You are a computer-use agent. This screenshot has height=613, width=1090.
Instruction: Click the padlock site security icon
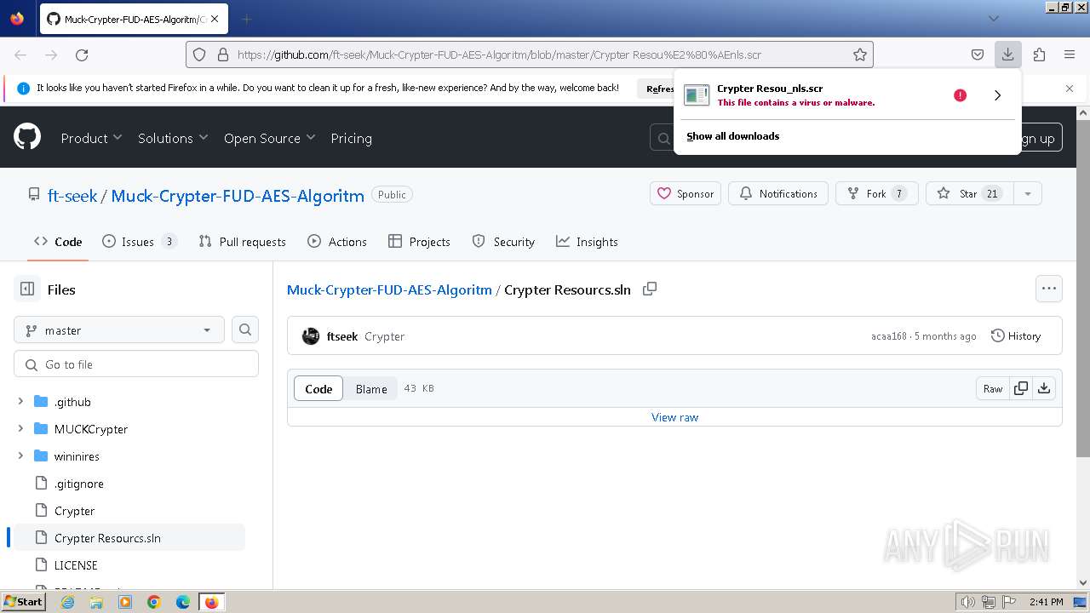pyautogui.click(x=223, y=54)
